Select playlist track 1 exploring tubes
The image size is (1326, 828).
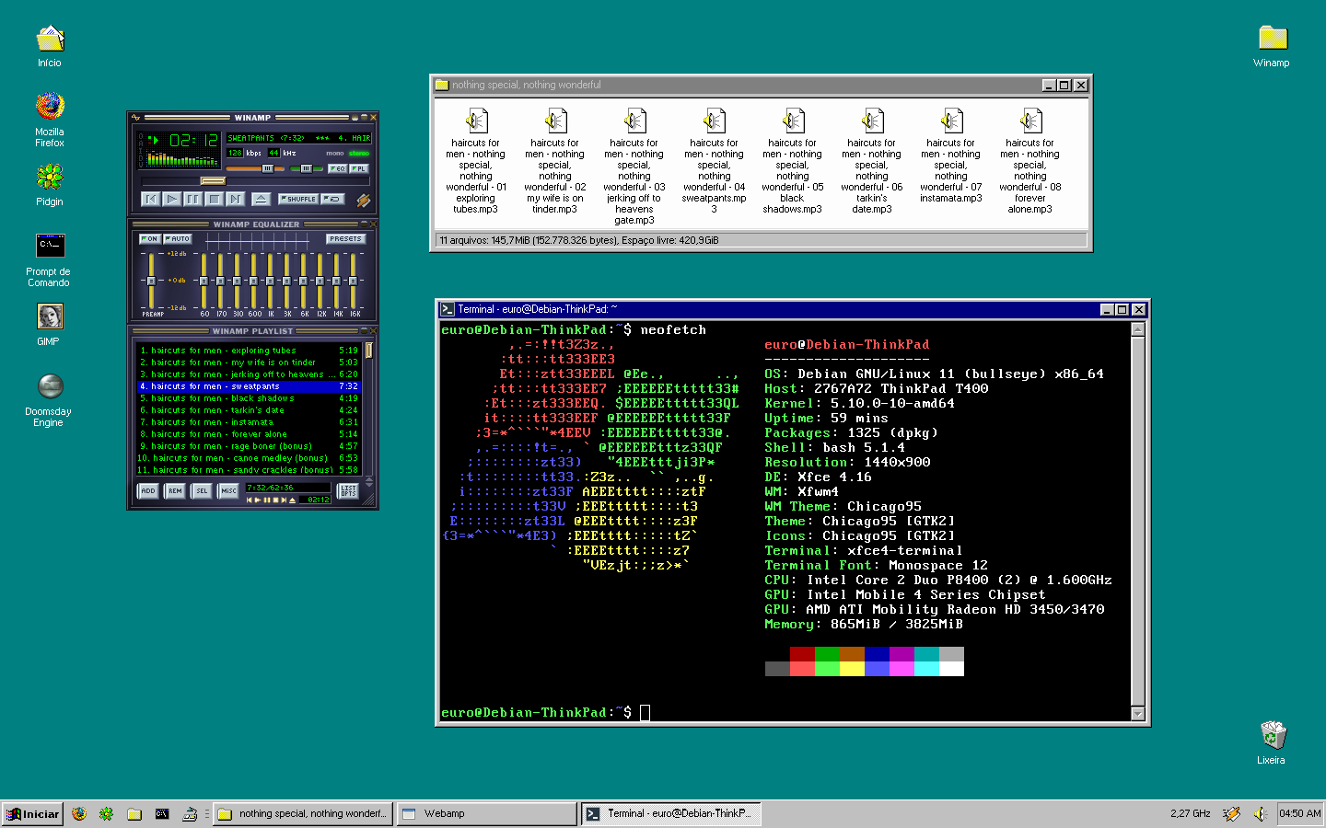[x=249, y=351]
